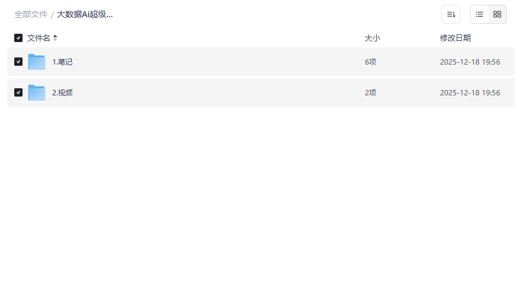
Task: Click the 1.笔记 folder icon
Action: coord(37,62)
